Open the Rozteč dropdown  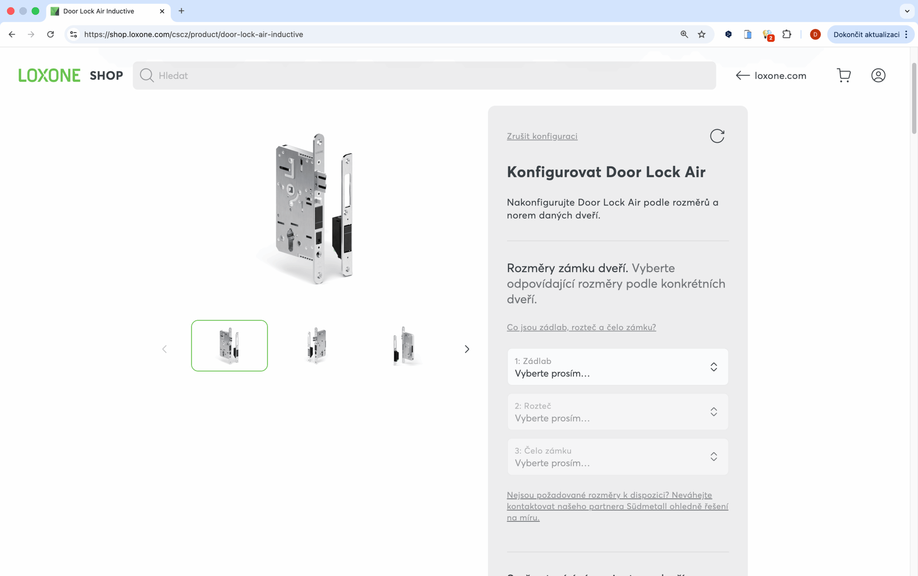pyautogui.click(x=617, y=412)
